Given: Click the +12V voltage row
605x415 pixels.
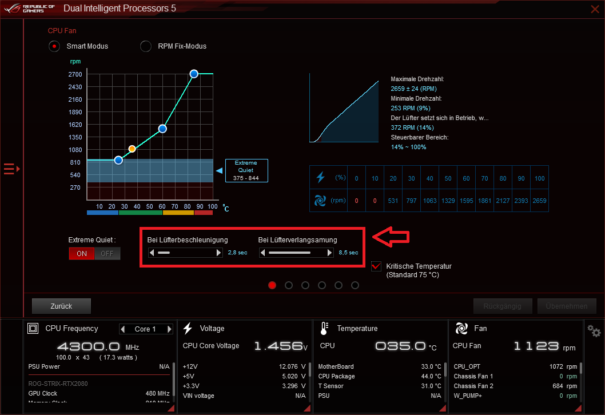Looking at the screenshot, I should click(x=244, y=366).
